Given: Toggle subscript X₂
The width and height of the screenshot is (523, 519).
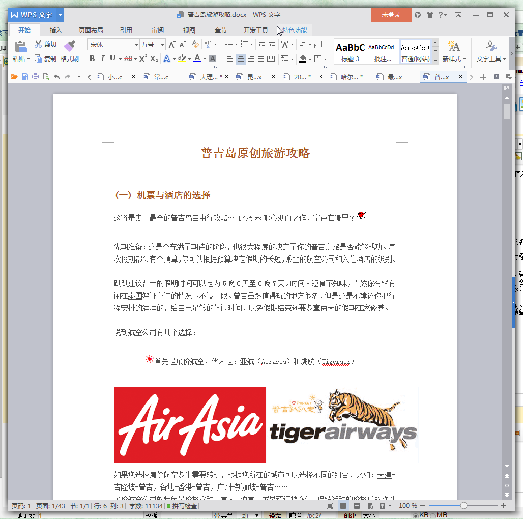Looking at the screenshot, I should [x=154, y=59].
